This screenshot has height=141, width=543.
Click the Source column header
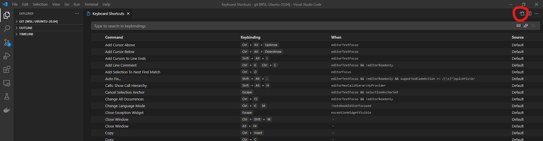518,37
